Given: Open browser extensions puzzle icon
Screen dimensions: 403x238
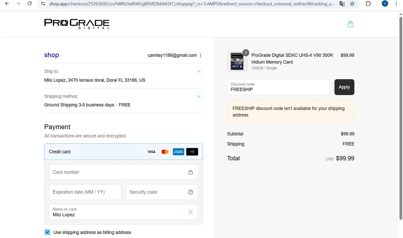Looking at the screenshot, I should [368, 3].
